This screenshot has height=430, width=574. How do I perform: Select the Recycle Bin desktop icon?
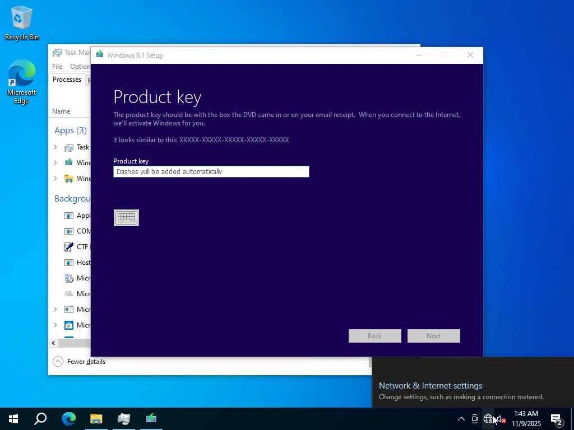(x=22, y=22)
